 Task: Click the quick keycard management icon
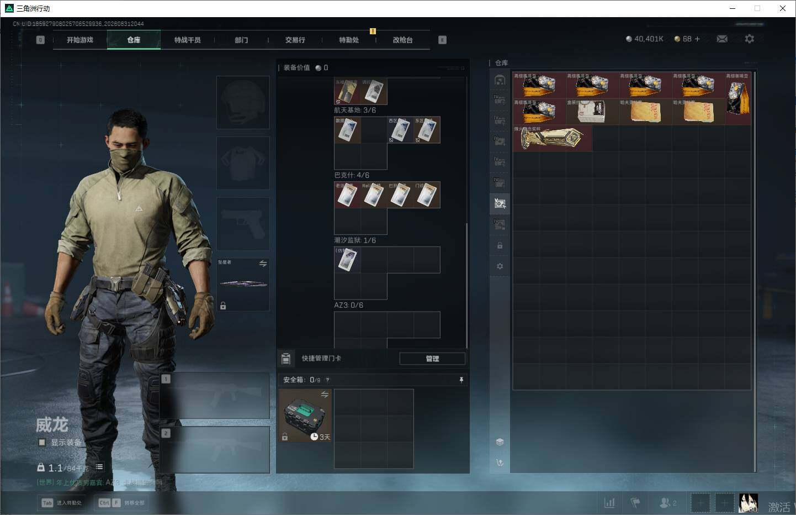tap(286, 359)
